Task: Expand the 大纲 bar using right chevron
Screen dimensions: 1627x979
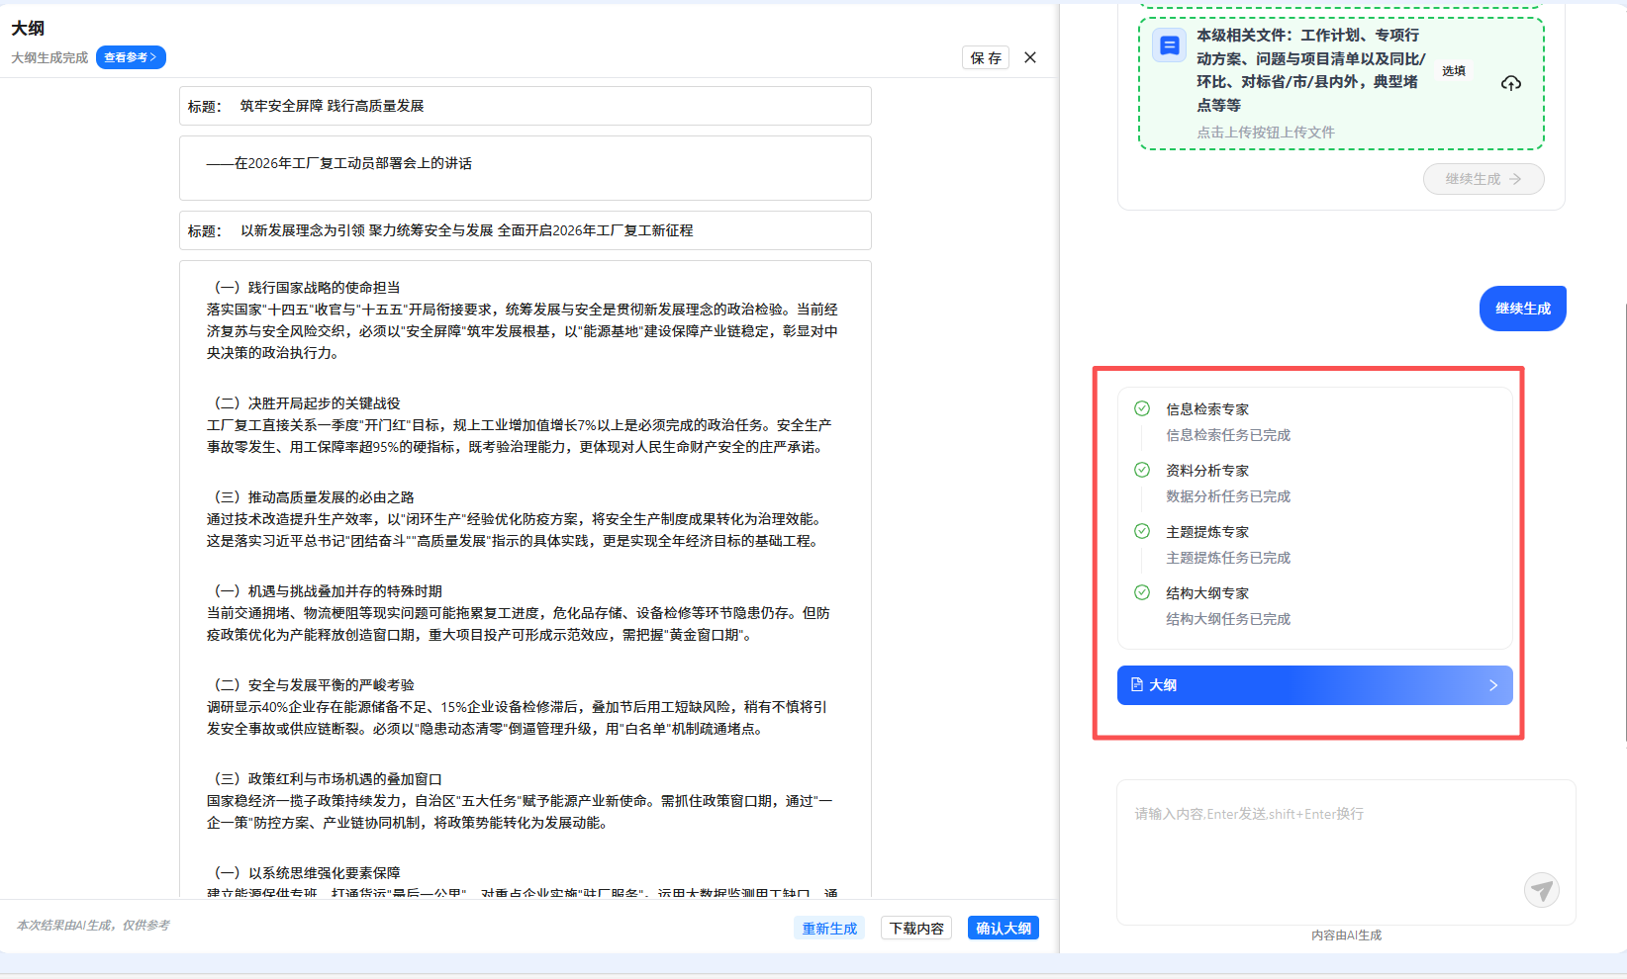Action: click(x=1492, y=685)
